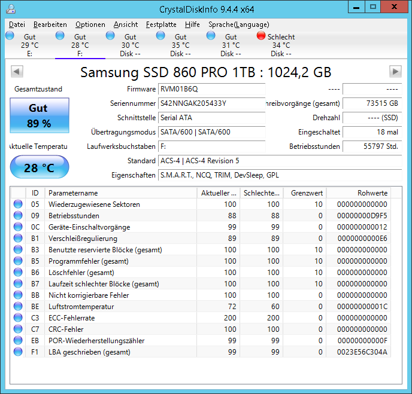Click the red Schlecht status indicator
Screen dimensions: 412x394
click(x=261, y=35)
